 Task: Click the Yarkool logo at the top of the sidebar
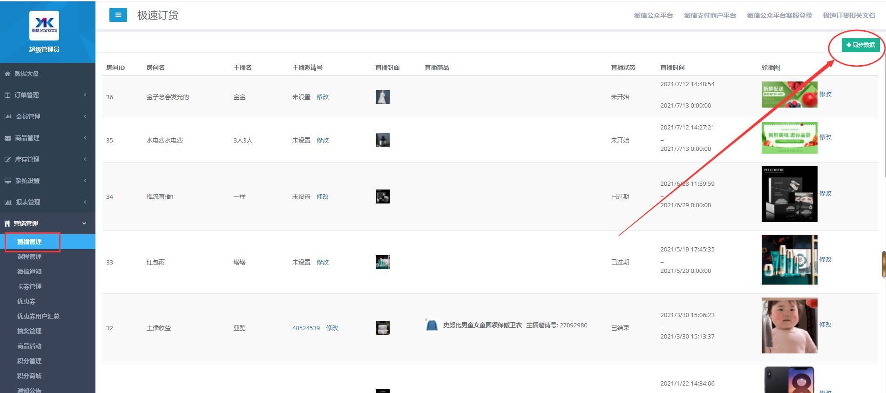(44, 26)
